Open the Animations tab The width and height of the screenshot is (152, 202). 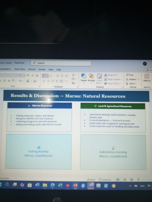[x=5, y=69]
